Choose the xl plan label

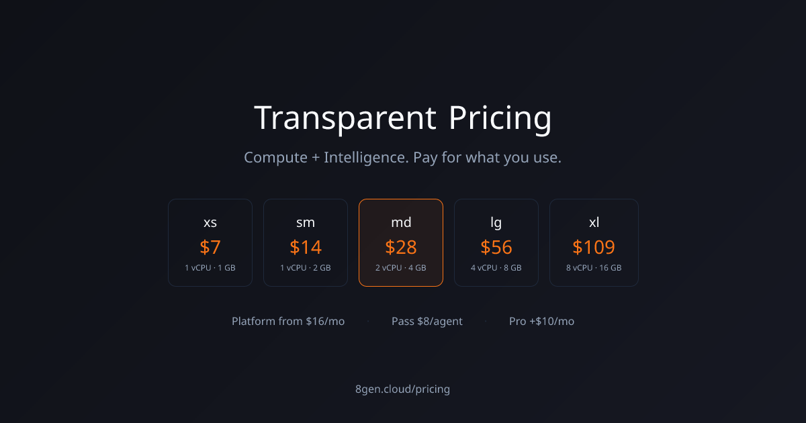coord(594,222)
